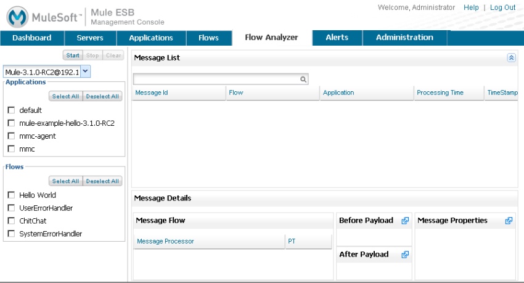Select the Flow Analyzer tab
Viewport: 524px width, 283px height.
tap(271, 38)
